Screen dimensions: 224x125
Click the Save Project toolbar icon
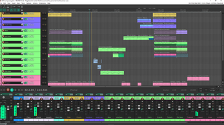click(8, 6)
